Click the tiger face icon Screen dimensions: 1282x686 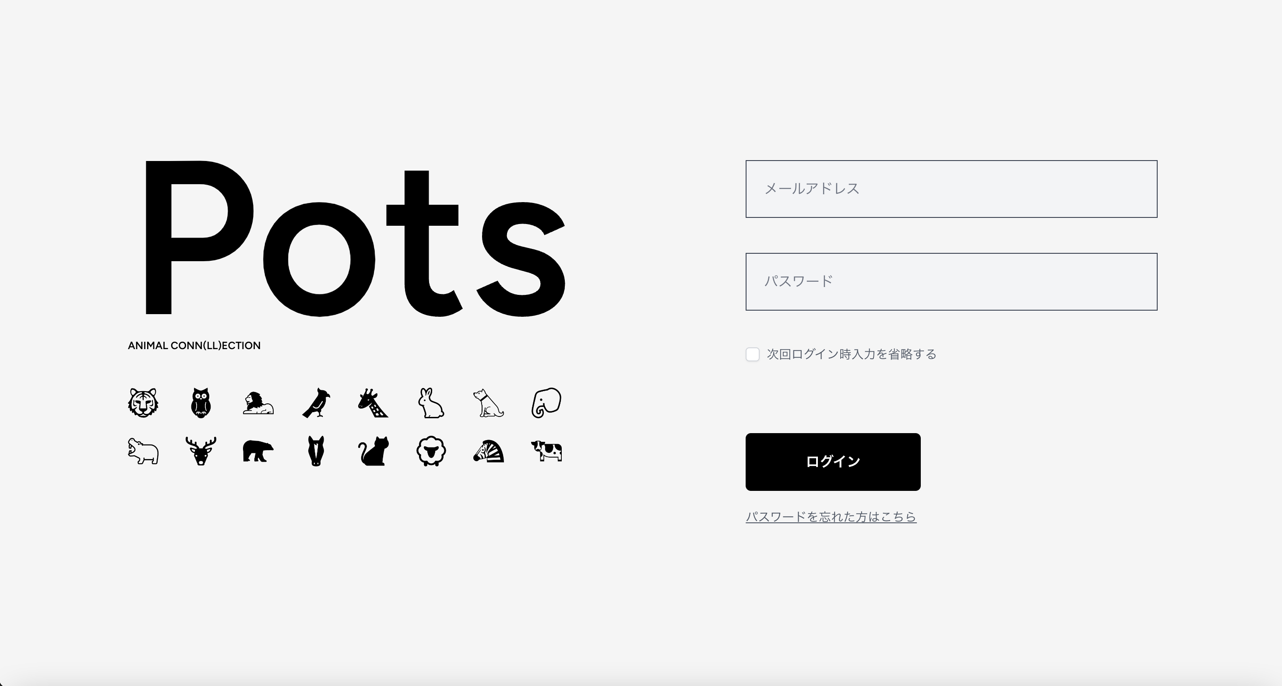pyautogui.click(x=143, y=402)
